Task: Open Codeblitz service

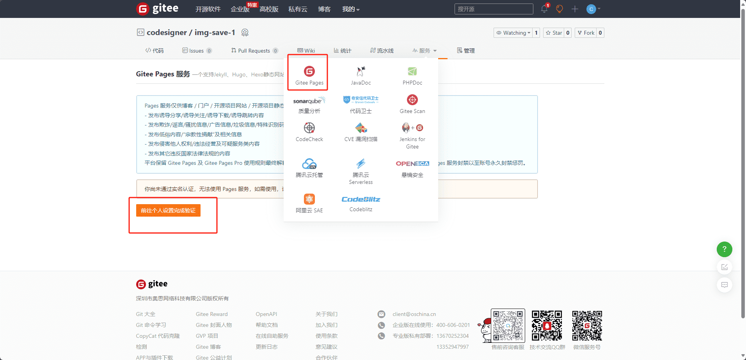Action: coord(361,204)
